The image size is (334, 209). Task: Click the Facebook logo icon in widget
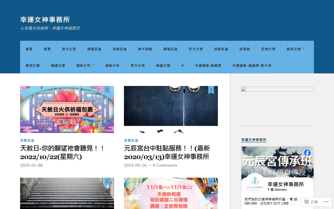tap(307, 153)
